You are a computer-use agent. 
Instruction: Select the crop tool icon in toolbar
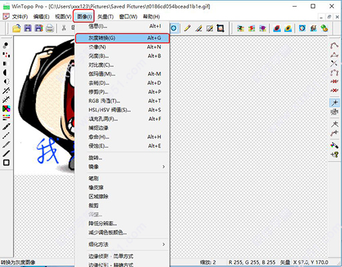[220, 28]
